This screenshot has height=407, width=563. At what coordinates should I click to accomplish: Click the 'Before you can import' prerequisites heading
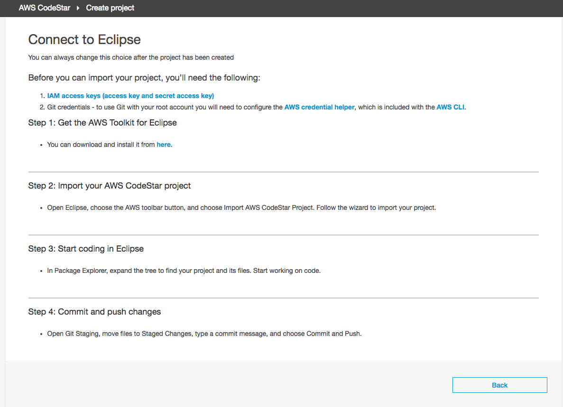point(144,78)
